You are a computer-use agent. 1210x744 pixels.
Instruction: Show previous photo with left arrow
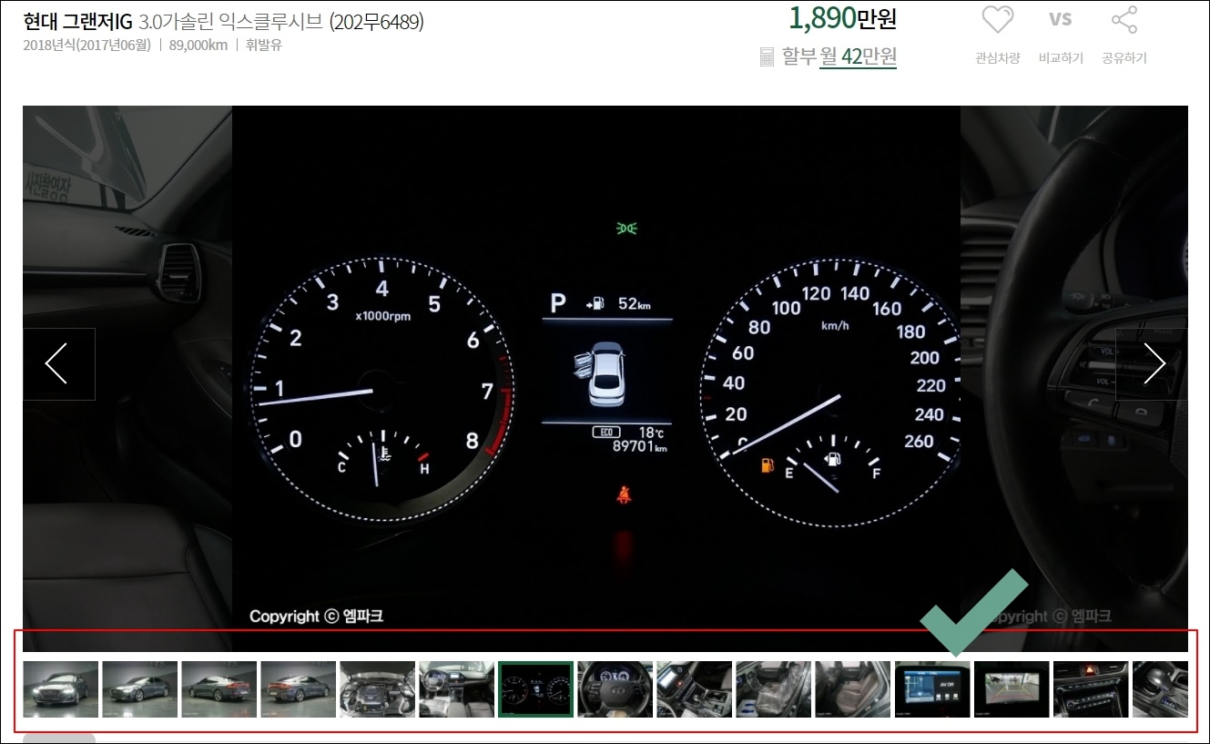[59, 364]
